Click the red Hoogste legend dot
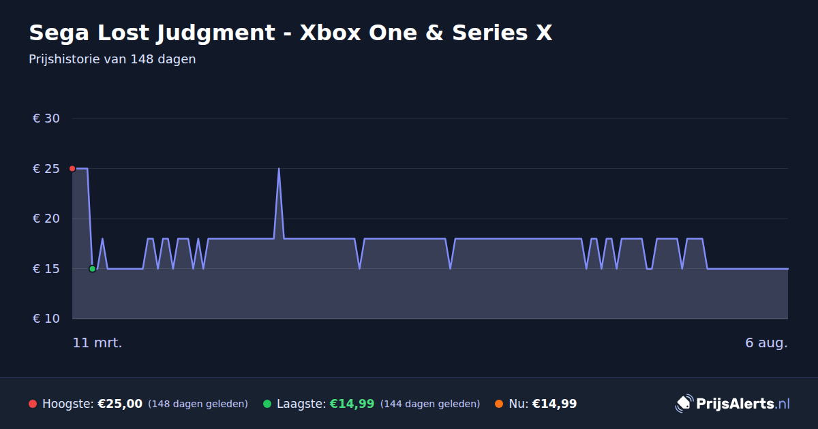 click(33, 404)
